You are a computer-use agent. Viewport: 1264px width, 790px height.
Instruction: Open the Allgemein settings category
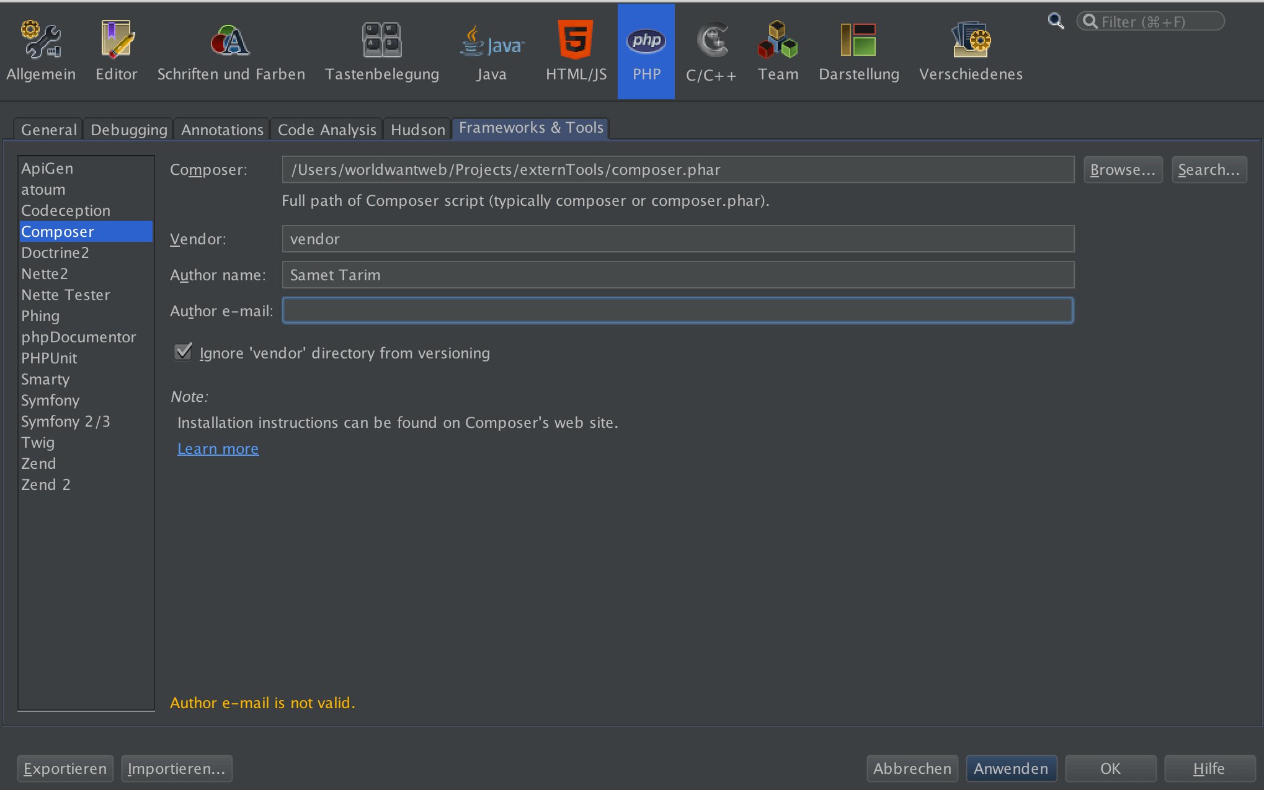41,51
